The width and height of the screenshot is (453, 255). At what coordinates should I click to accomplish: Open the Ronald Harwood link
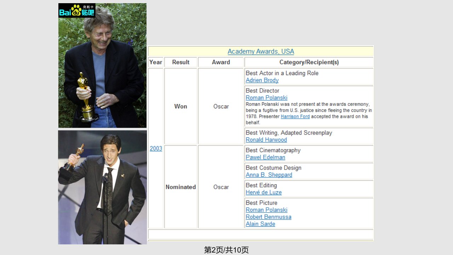(x=266, y=140)
